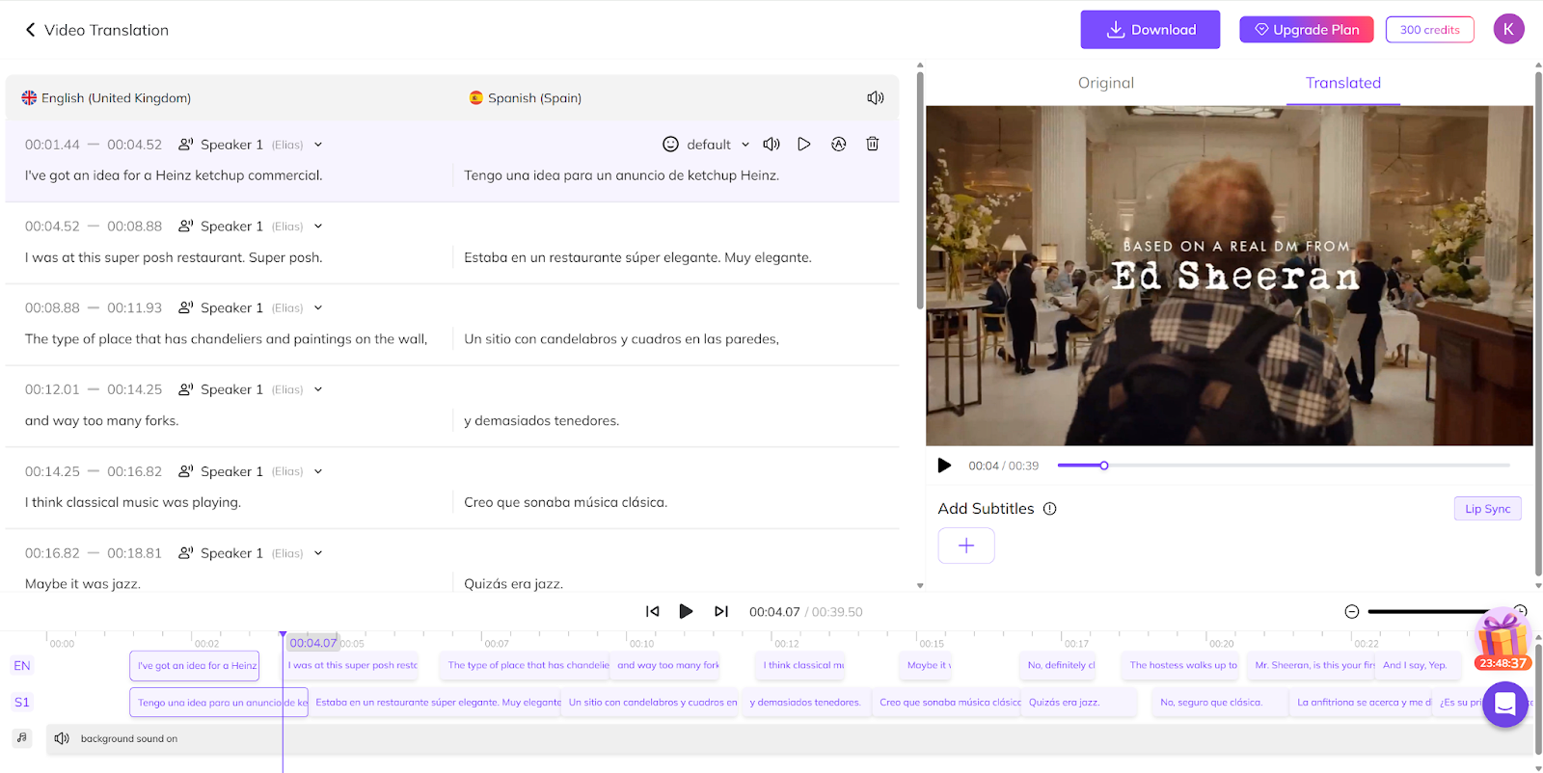Expand Speaker 1 dropdown for 00:04.52 segment
Screen dimensions: 1543x773
point(318,227)
